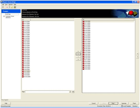Click the red icon beside 9/25/2009 in selected list
Image resolution: width=140 pixels, height=108 pixels.
(83, 49)
